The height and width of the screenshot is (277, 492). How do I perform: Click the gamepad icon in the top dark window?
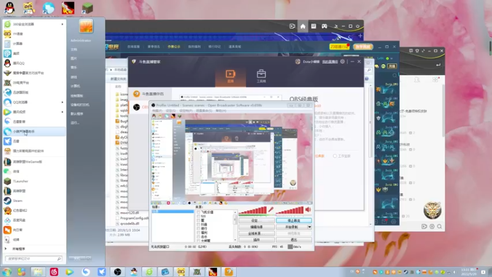[324, 26]
